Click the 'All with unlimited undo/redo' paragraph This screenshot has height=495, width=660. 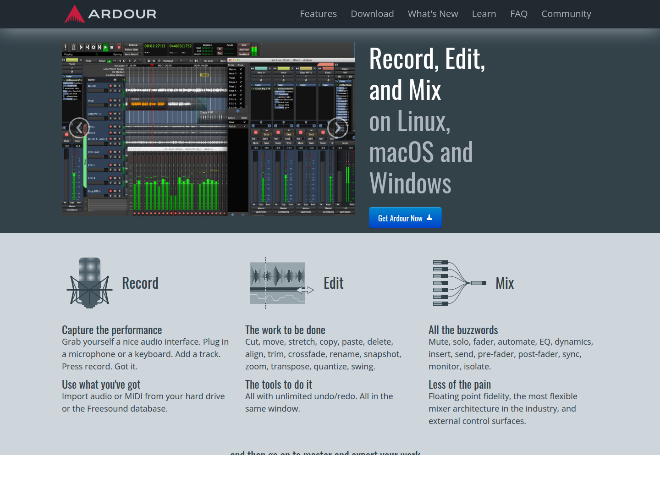point(319,402)
